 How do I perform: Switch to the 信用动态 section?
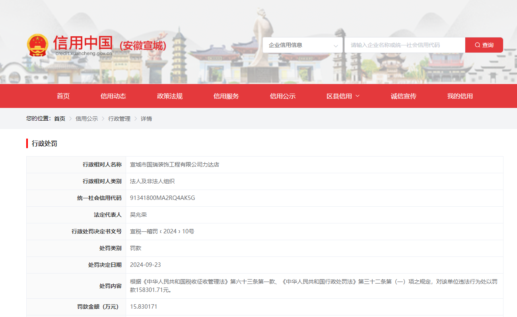click(x=113, y=96)
